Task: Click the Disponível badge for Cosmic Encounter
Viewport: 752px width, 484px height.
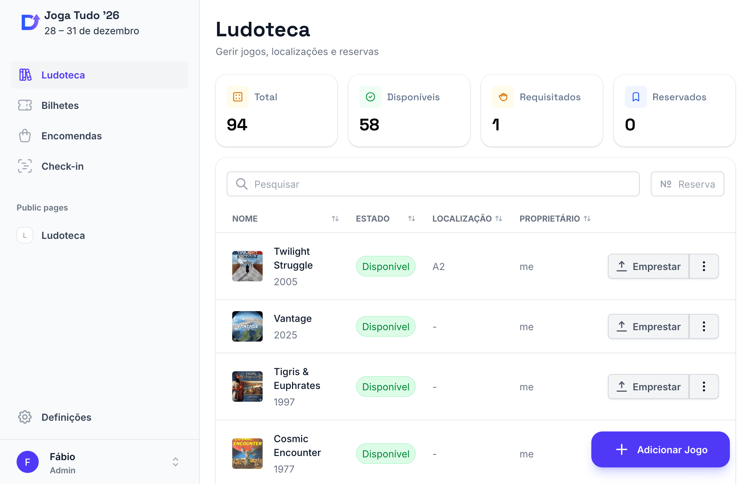Action: [386, 454]
